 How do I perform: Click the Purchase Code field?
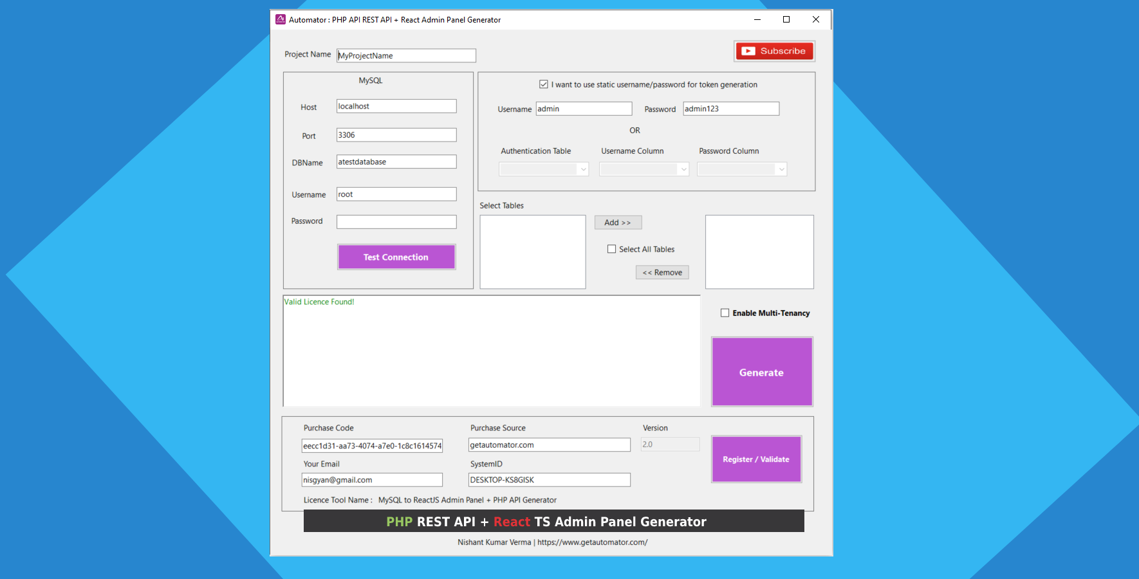click(372, 446)
